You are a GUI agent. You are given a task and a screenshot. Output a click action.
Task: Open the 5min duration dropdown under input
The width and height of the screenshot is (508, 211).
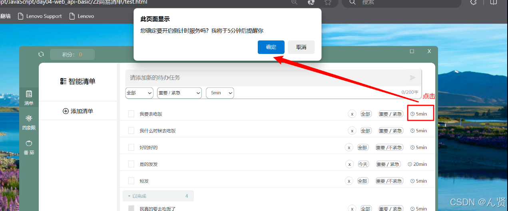point(220,93)
